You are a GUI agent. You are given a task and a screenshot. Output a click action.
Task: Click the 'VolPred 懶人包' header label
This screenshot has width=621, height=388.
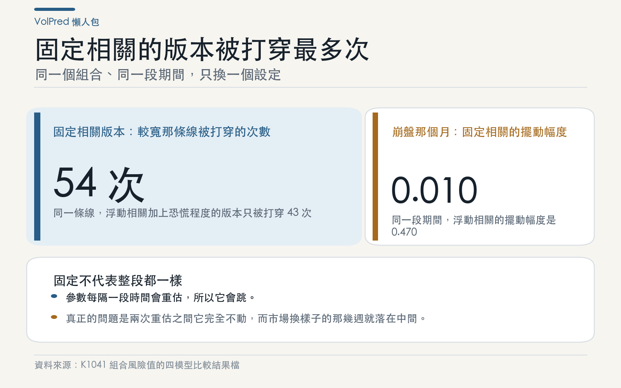coord(67,22)
